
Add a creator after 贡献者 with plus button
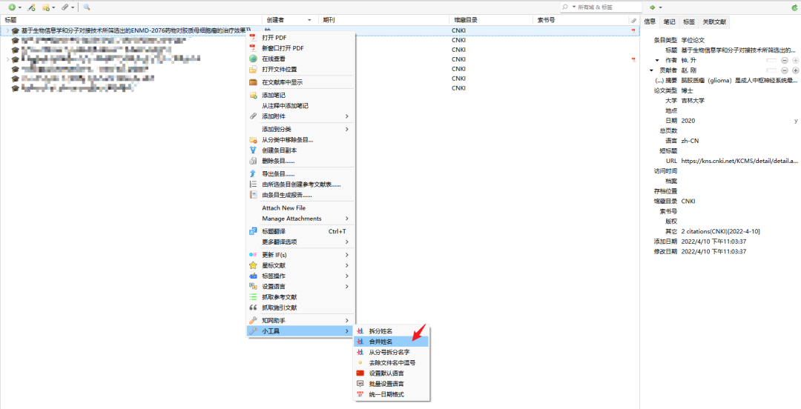[x=795, y=70]
